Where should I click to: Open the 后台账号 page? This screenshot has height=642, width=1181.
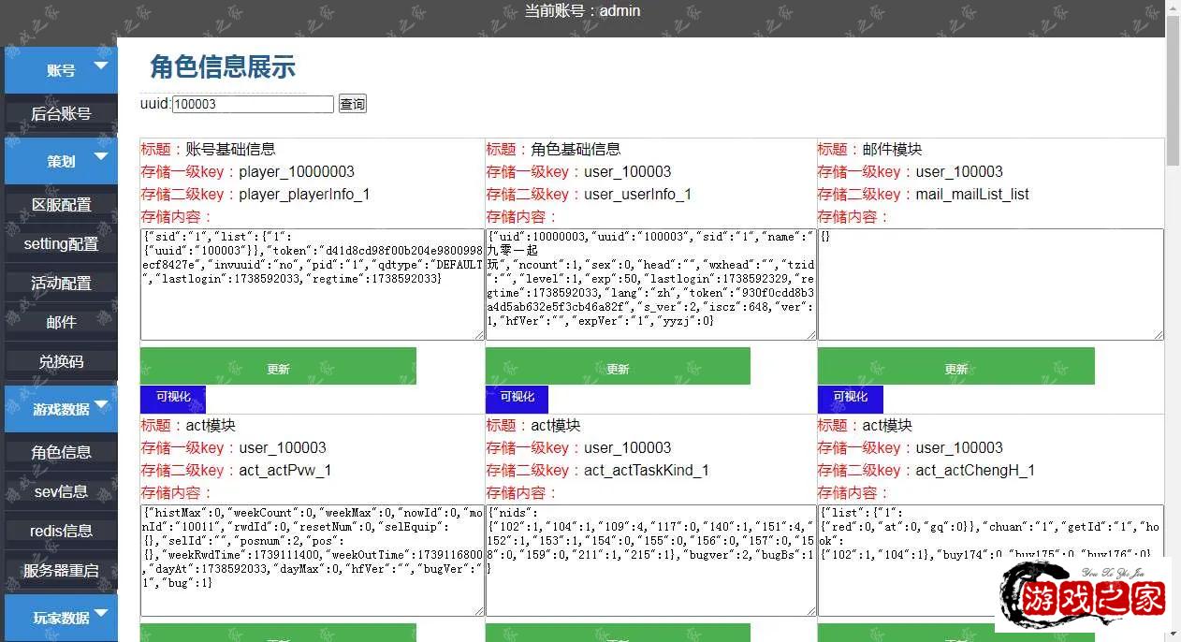[x=60, y=113]
